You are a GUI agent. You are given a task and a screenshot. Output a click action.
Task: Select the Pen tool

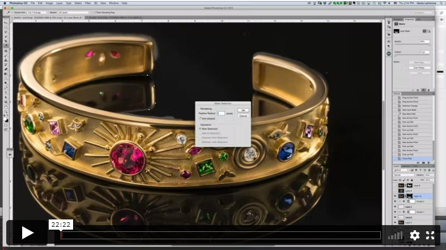(x=6, y=88)
